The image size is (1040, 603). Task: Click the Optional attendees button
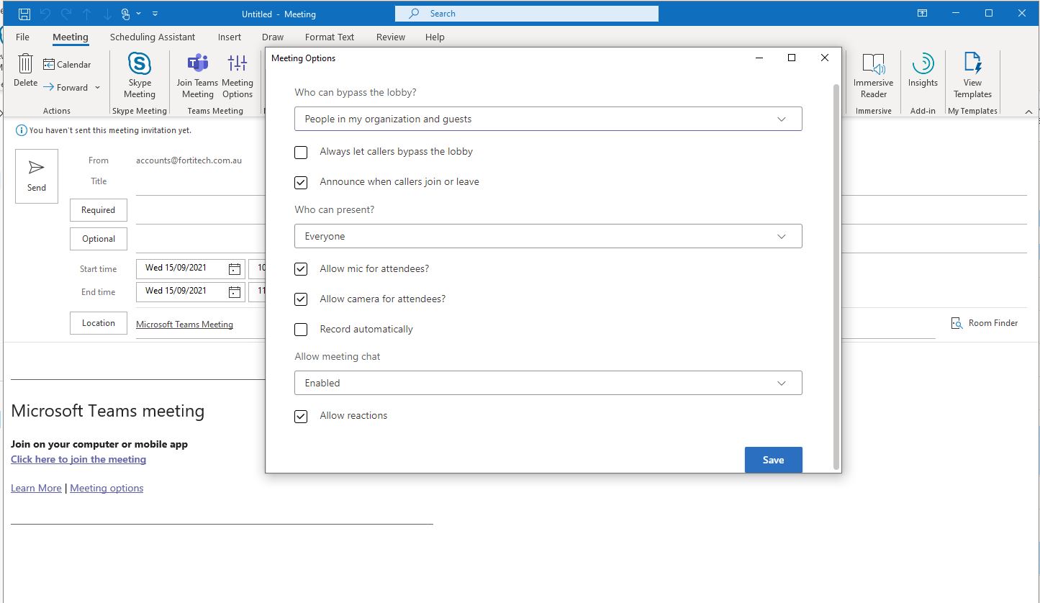[99, 239]
